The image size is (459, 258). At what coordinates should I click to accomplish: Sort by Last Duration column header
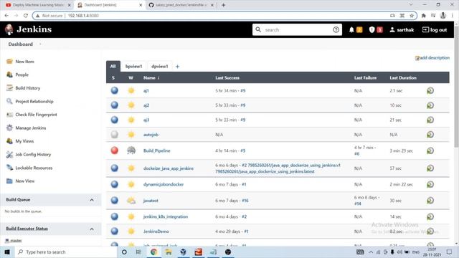coord(403,78)
